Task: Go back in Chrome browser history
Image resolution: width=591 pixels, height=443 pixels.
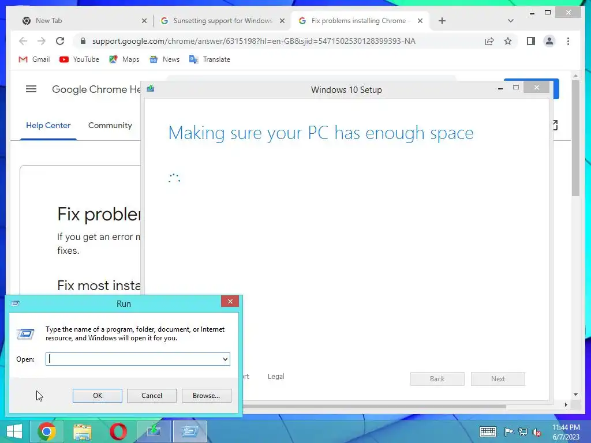Action: pyautogui.click(x=23, y=41)
